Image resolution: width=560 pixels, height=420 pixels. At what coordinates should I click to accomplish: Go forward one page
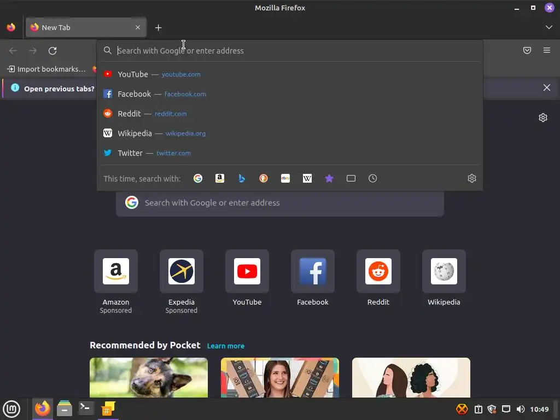tap(33, 51)
